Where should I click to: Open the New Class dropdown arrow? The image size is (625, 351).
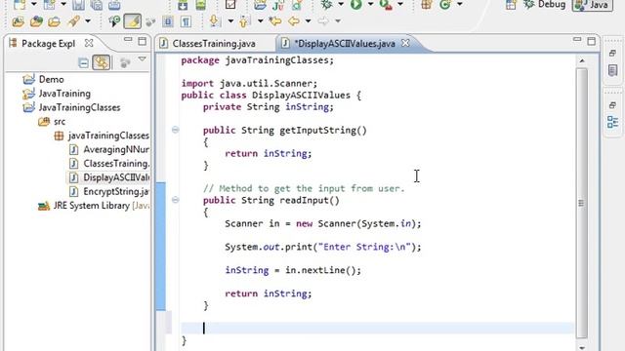tap(460, 4)
